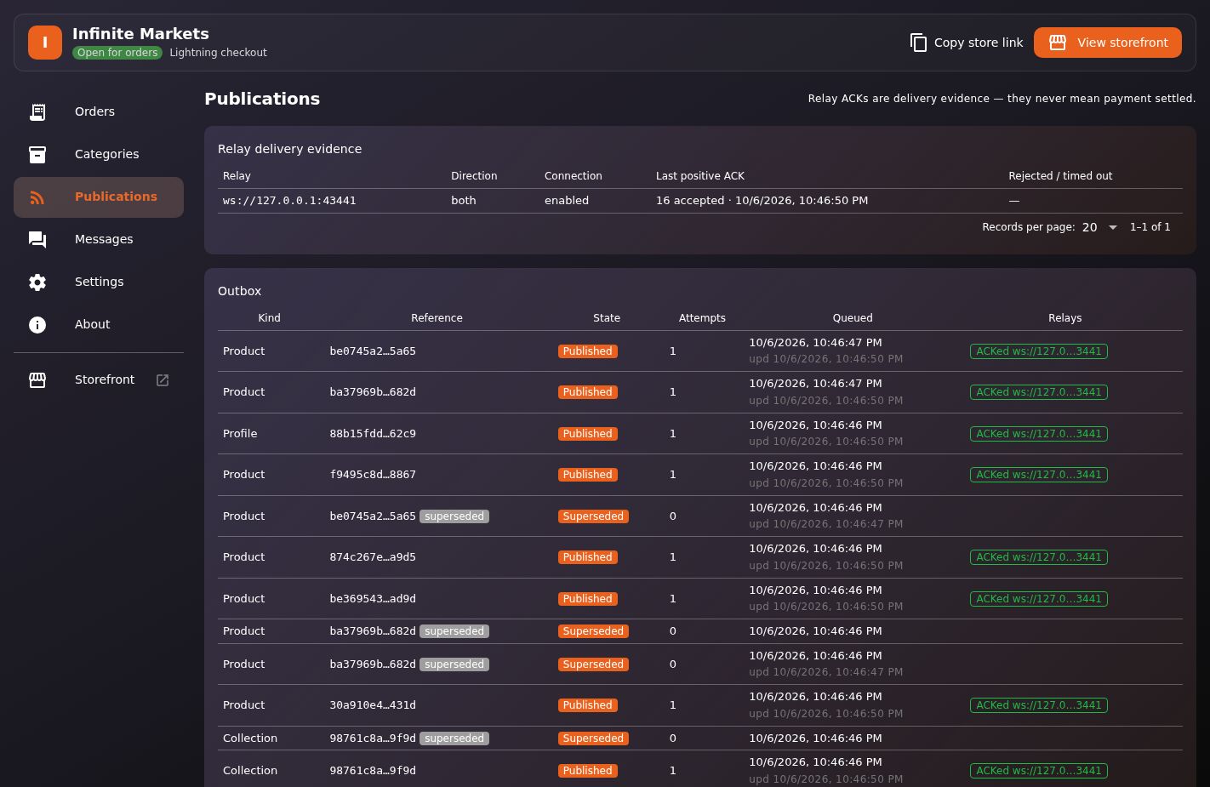Viewport: 1210px width, 787px height.
Task: Open the Storefront sidebar link
Action: 99,379
